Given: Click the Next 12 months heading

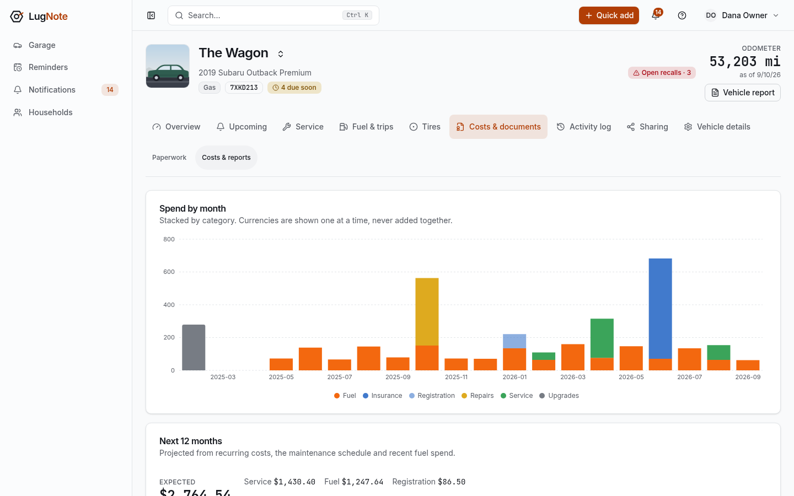Looking at the screenshot, I should [x=191, y=441].
